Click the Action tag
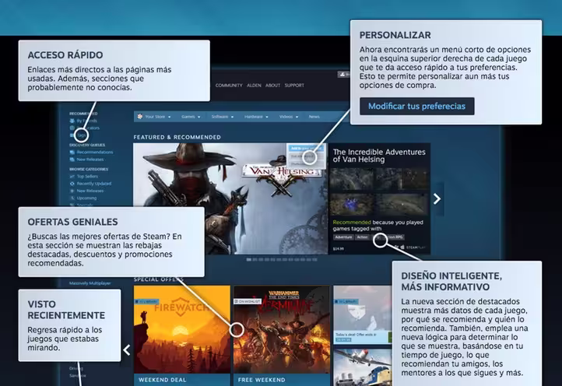Image resolution: width=562 pixels, height=386 pixels. coord(362,237)
